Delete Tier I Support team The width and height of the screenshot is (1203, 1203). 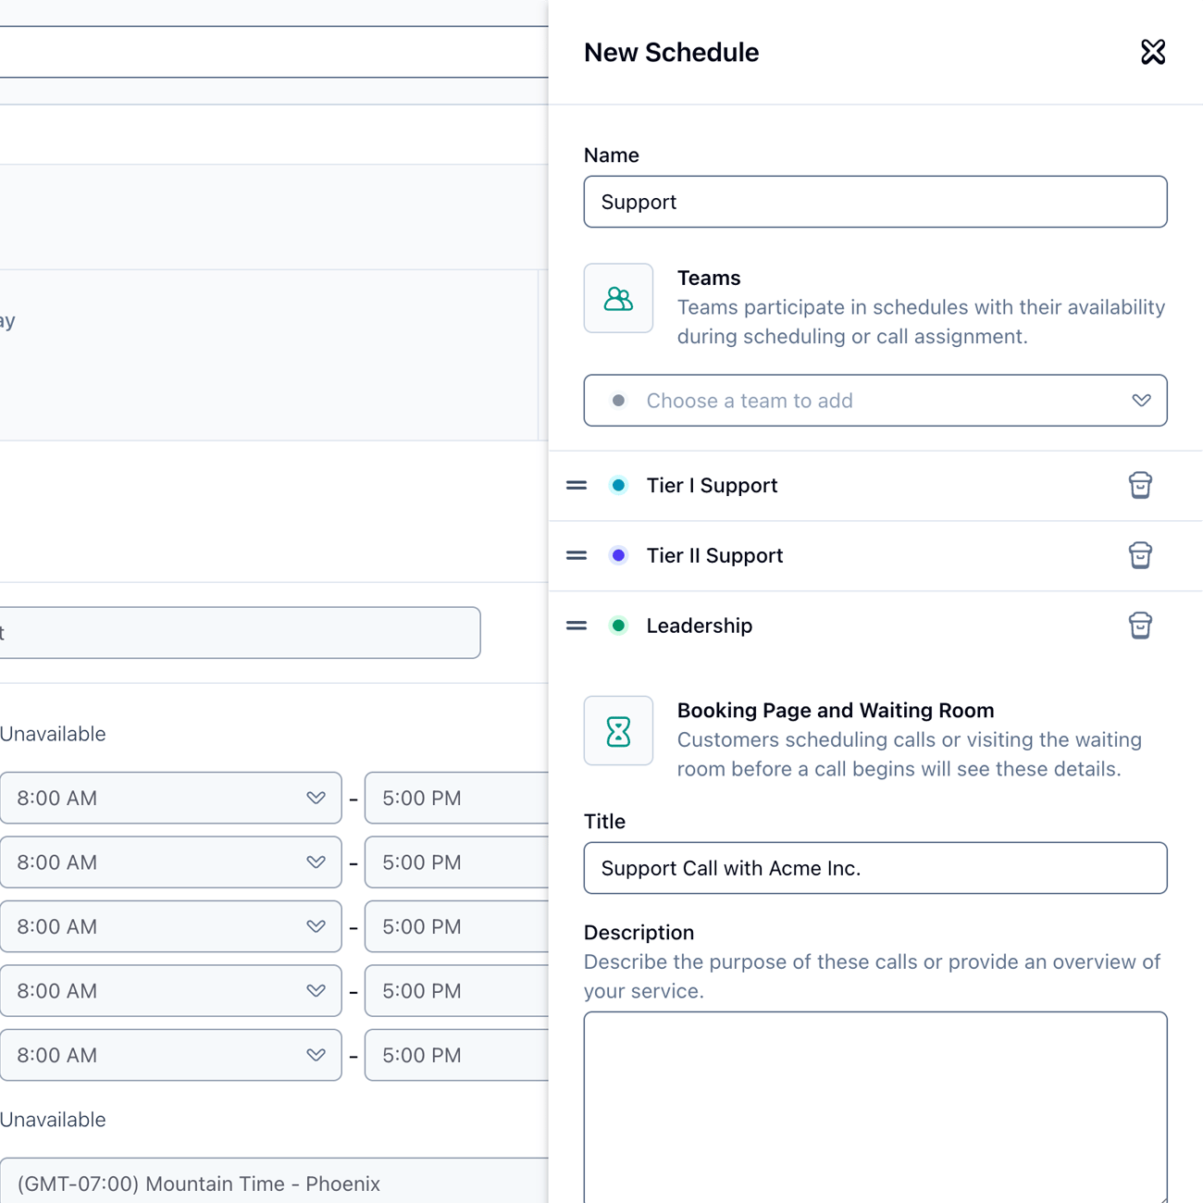coord(1140,485)
